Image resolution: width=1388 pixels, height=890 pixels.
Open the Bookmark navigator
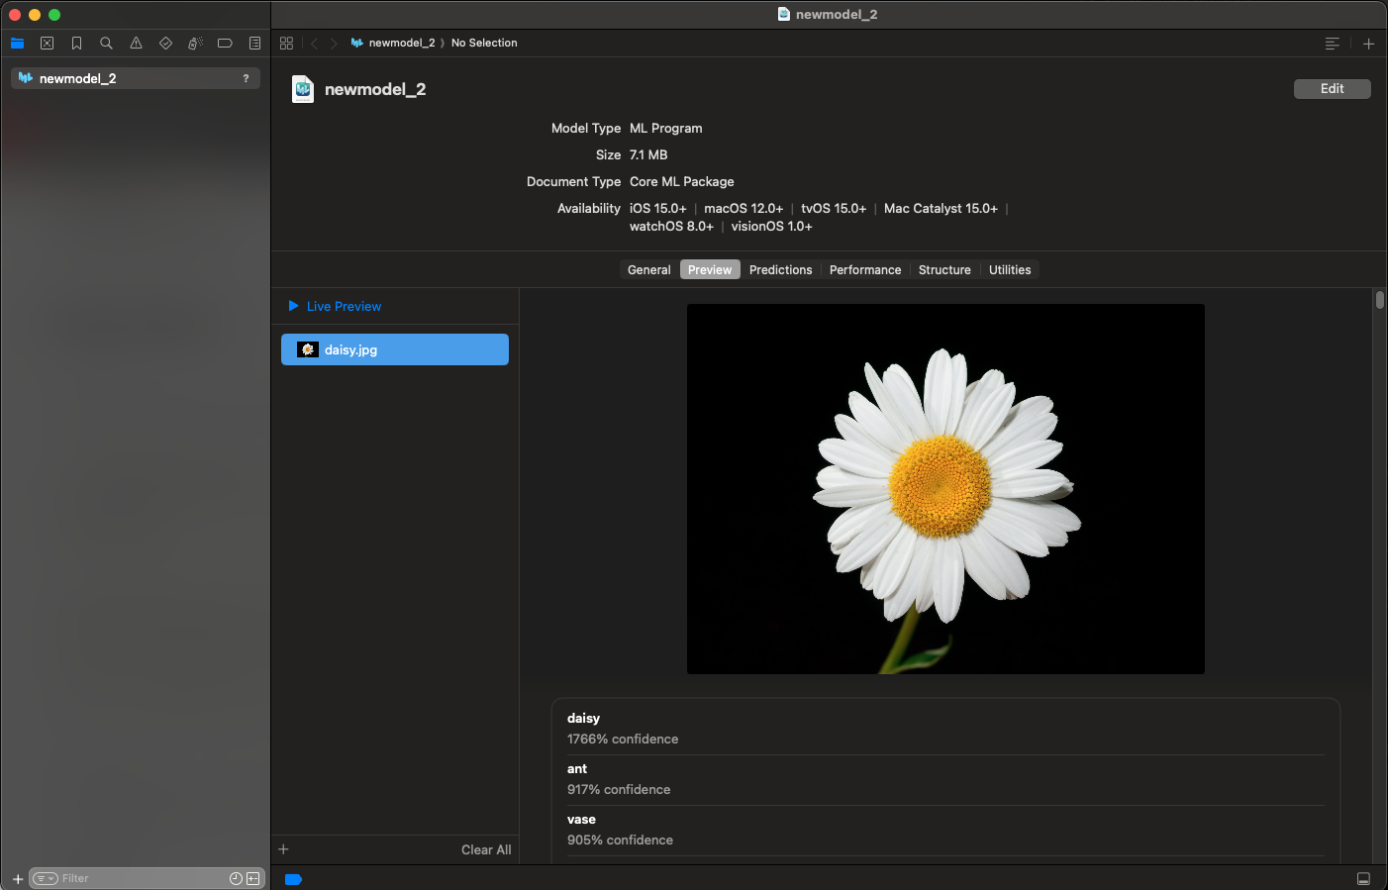(76, 44)
